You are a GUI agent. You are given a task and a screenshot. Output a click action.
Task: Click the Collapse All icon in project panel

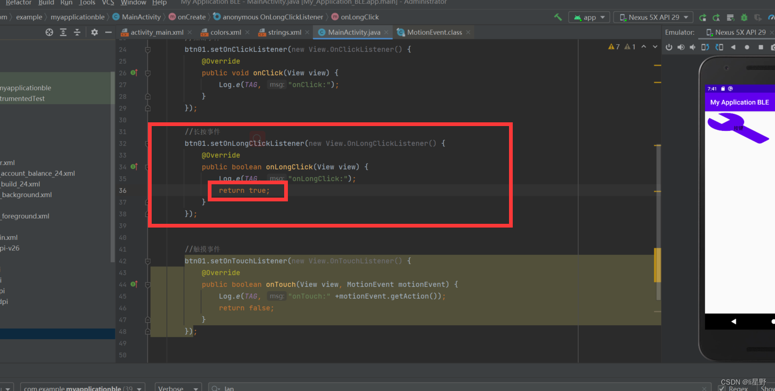pyautogui.click(x=77, y=32)
